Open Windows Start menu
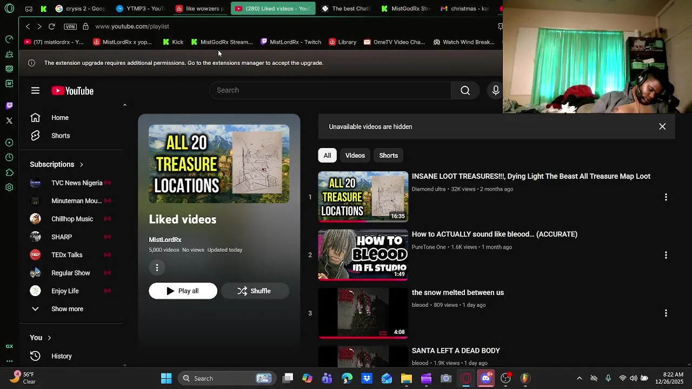The height and width of the screenshot is (389, 692). 166,378
